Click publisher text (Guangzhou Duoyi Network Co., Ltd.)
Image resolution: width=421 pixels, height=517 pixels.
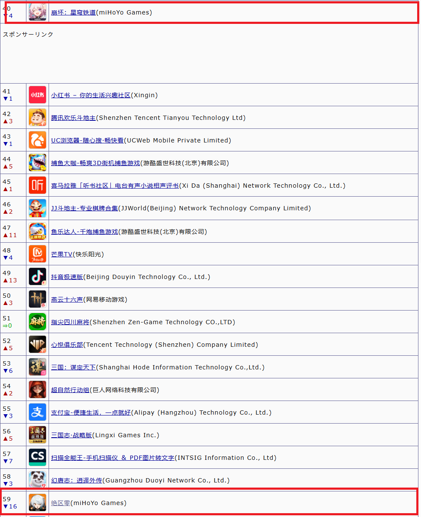pyautogui.click(x=166, y=480)
